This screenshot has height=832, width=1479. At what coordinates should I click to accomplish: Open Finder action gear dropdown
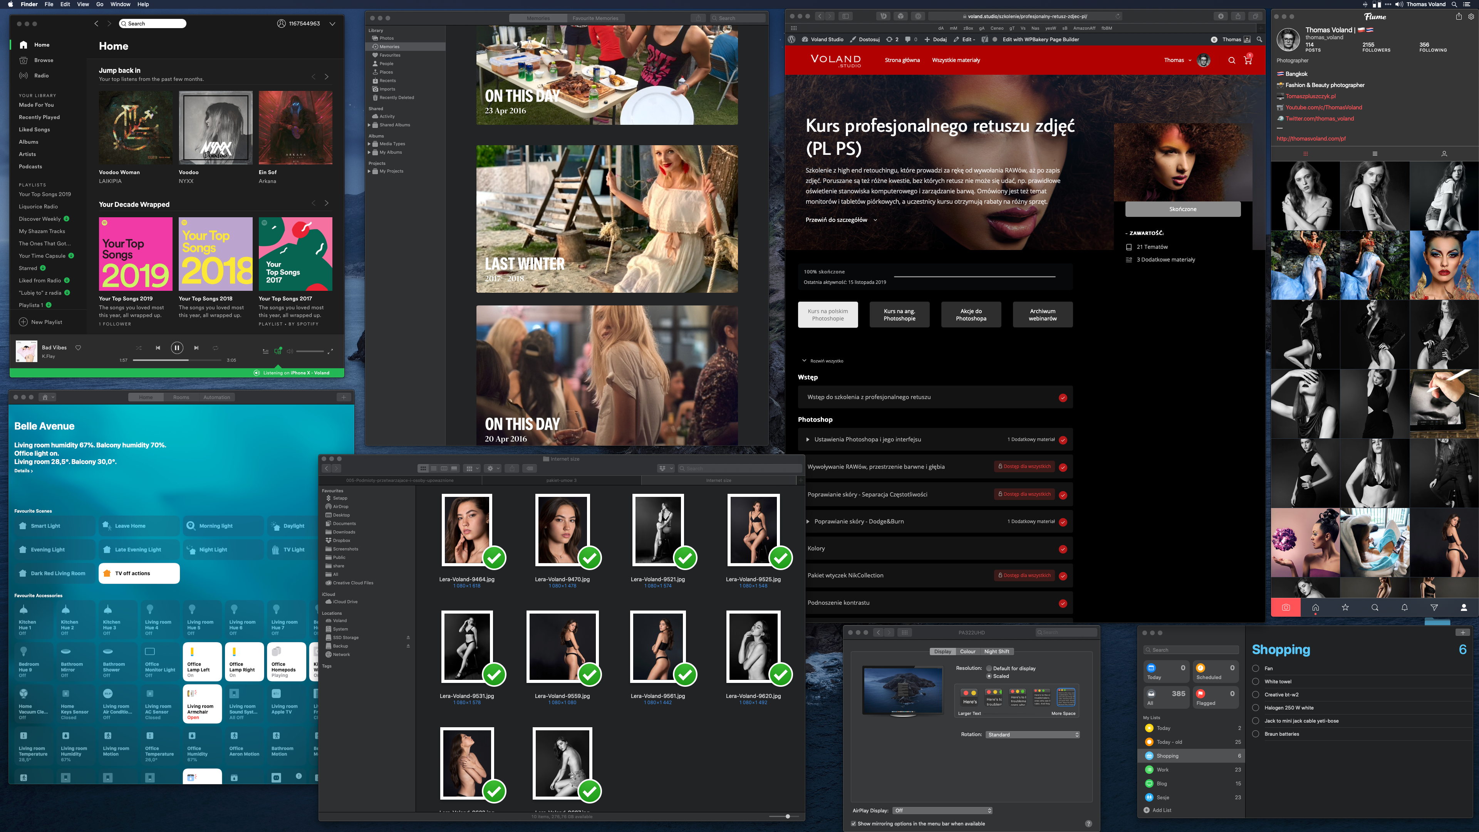493,468
